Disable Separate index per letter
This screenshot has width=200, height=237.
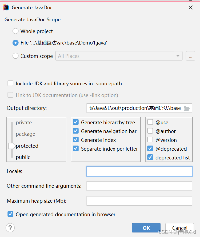coord(76,149)
